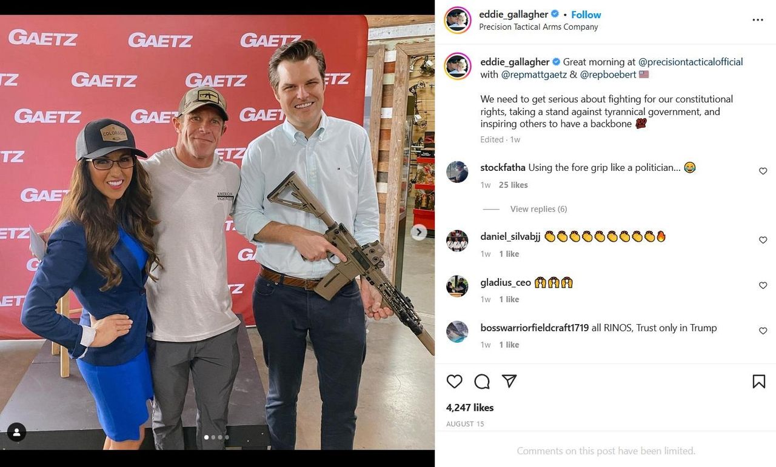Like gladius_ceo's comment
Viewport: 776px width, 467px height.
[763, 286]
